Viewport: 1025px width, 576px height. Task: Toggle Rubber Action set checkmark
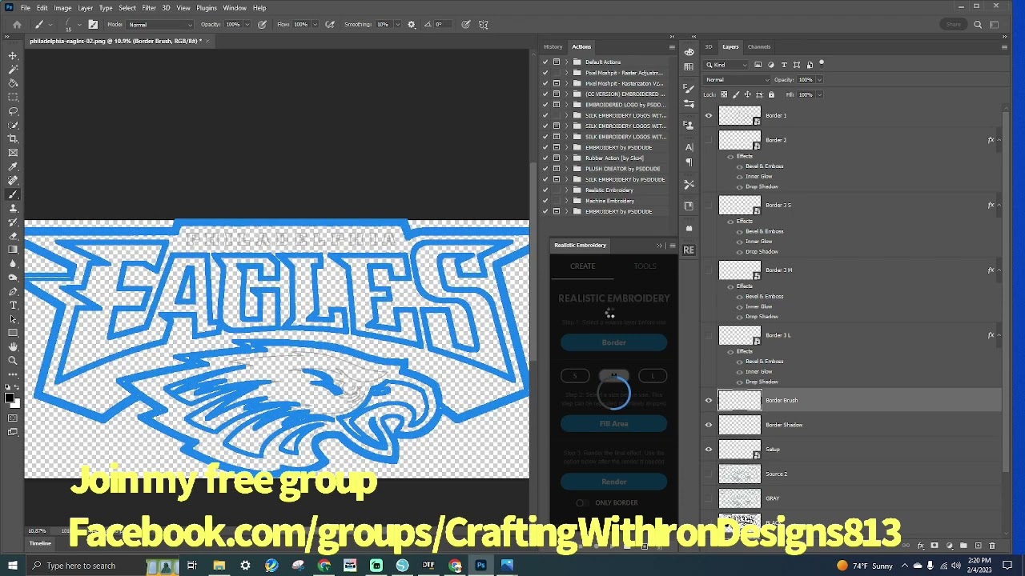coord(545,158)
